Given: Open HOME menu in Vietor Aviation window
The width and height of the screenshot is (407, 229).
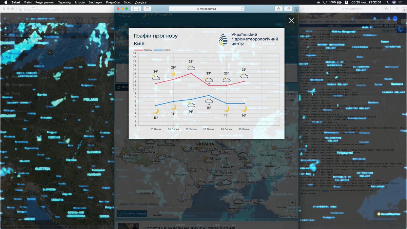Looking at the screenshot, I should (x=304, y=22).
